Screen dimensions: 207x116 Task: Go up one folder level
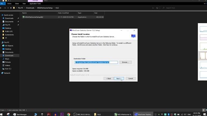[11, 8]
